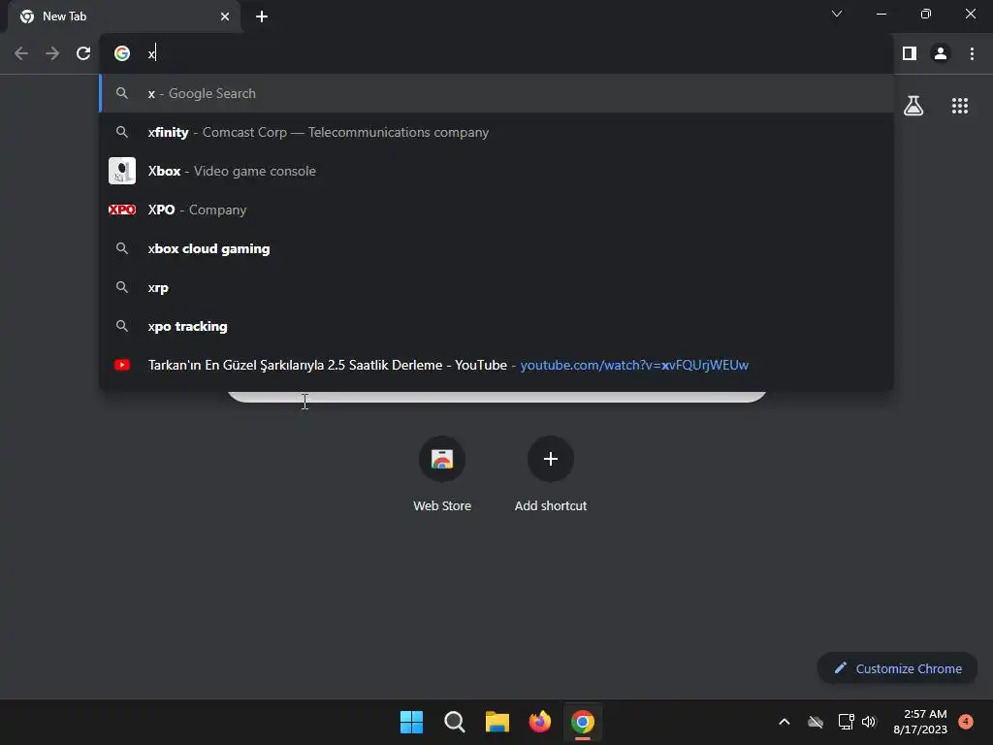Viewport: 993px width, 745px height.
Task: Open the network status tray icon
Action: (846, 722)
